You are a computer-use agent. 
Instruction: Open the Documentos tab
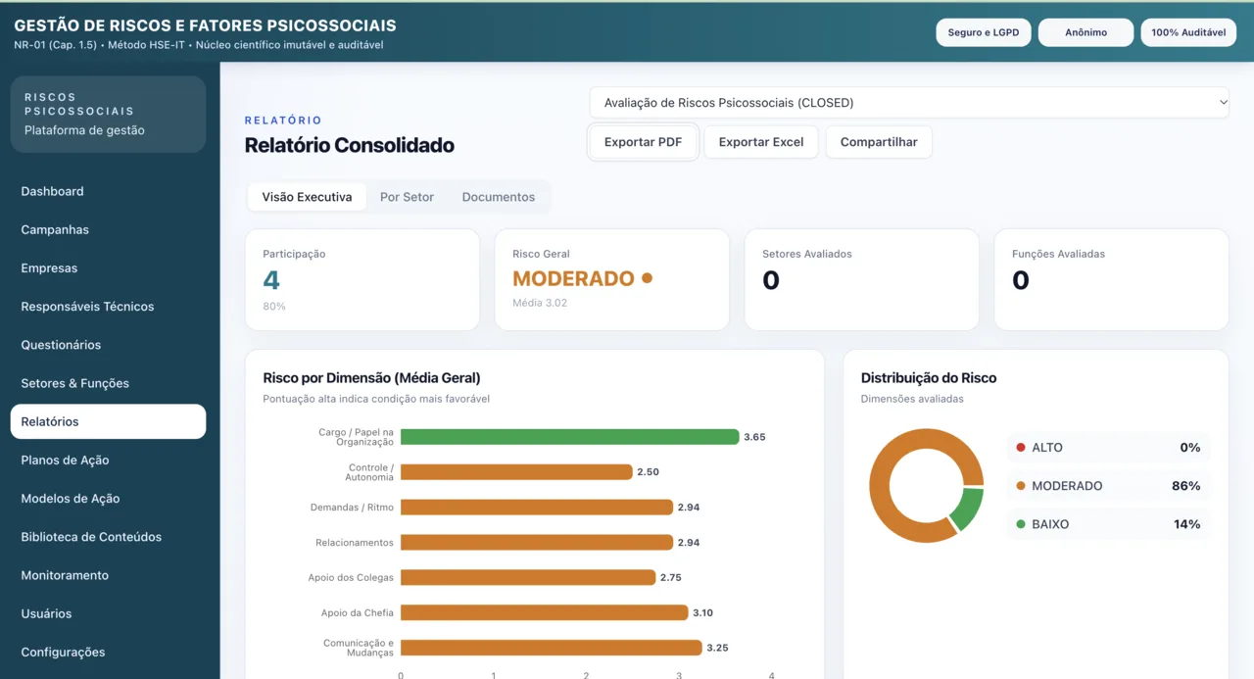pyautogui.click(x=499, y=197)
